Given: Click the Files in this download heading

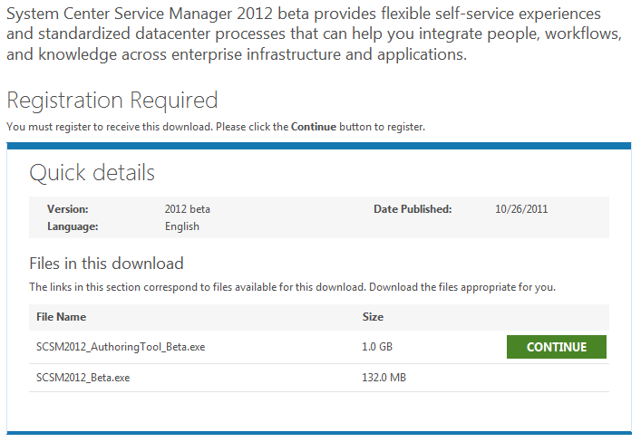Looking at the screenshot, I should tap(106, 264).
